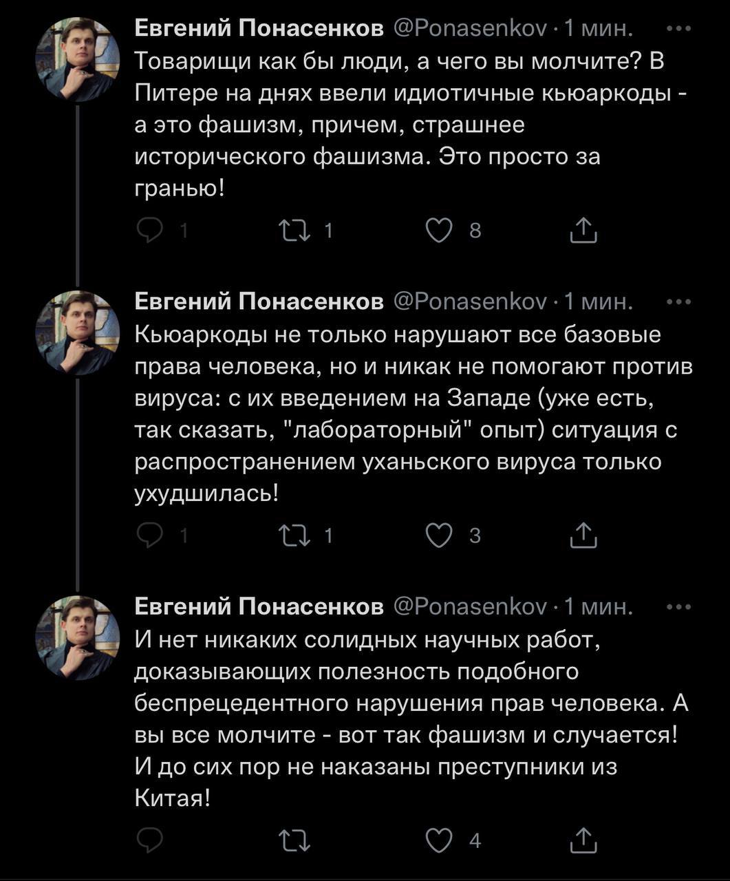730x881 pixels.
Task: Reply to the third tweet about научных работ
Action: tap(148, 840)
